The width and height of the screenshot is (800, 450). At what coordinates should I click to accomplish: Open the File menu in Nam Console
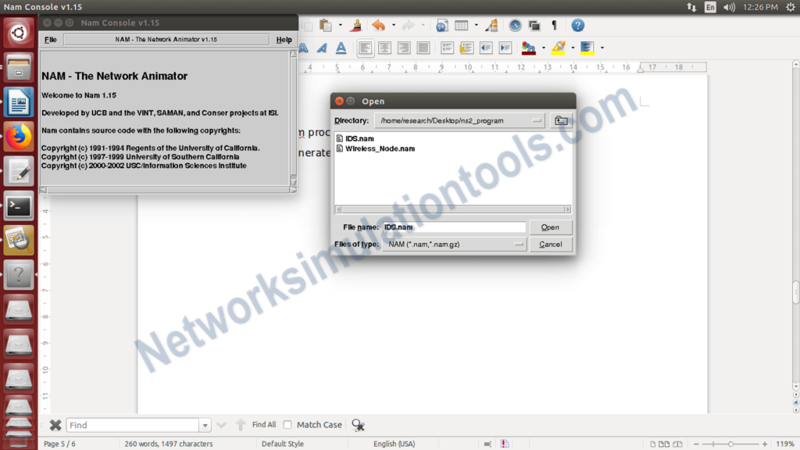pyautogui.click(x=50, y=39)
